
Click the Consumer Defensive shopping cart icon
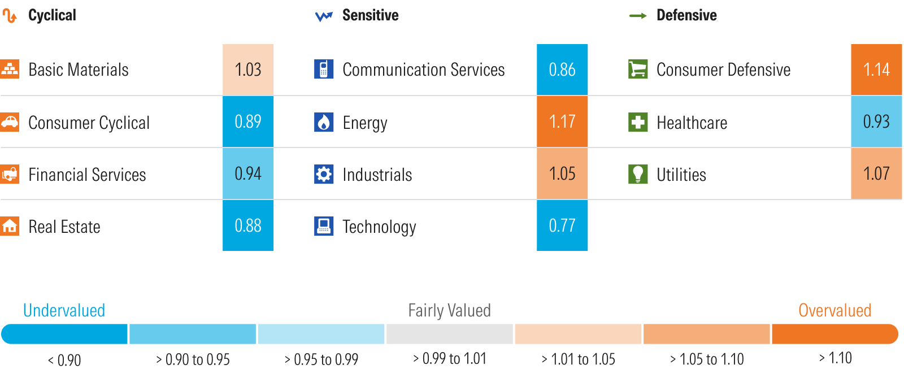coord(638,69)
